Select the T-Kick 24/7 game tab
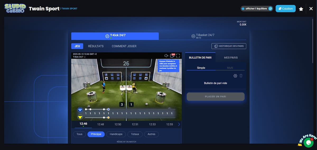Image resolution: width=317 pixels, height=150 pixels. [115, 36]
